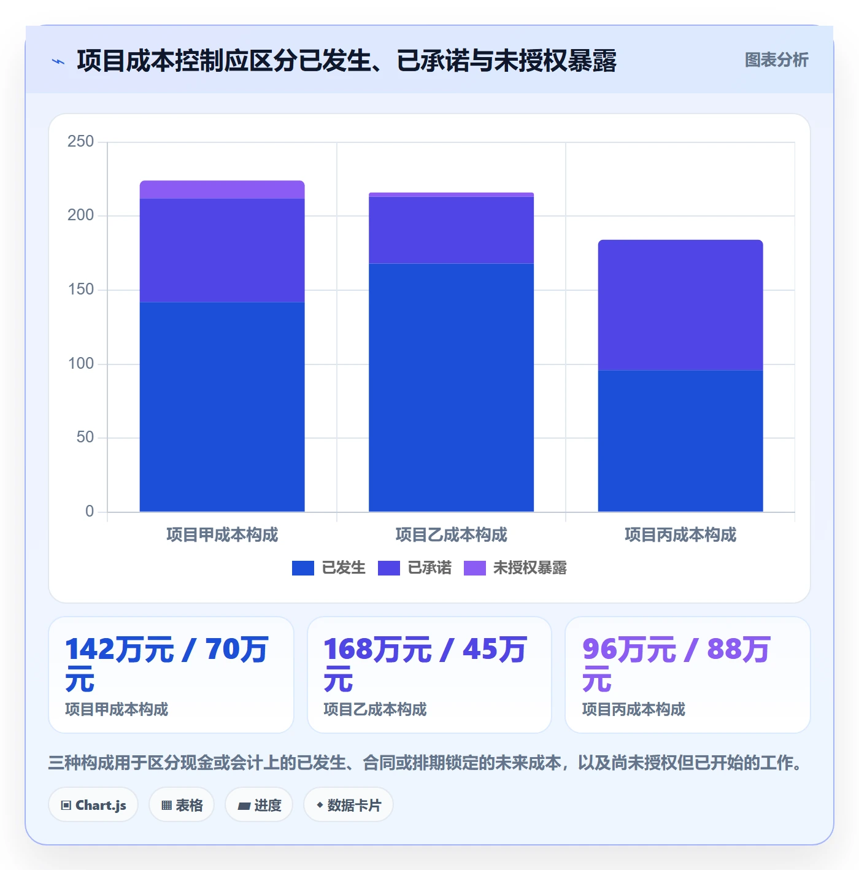Click the 100 y-axis value
The width and height of the screenshot is (859, 870).
(x=81, y=364)
